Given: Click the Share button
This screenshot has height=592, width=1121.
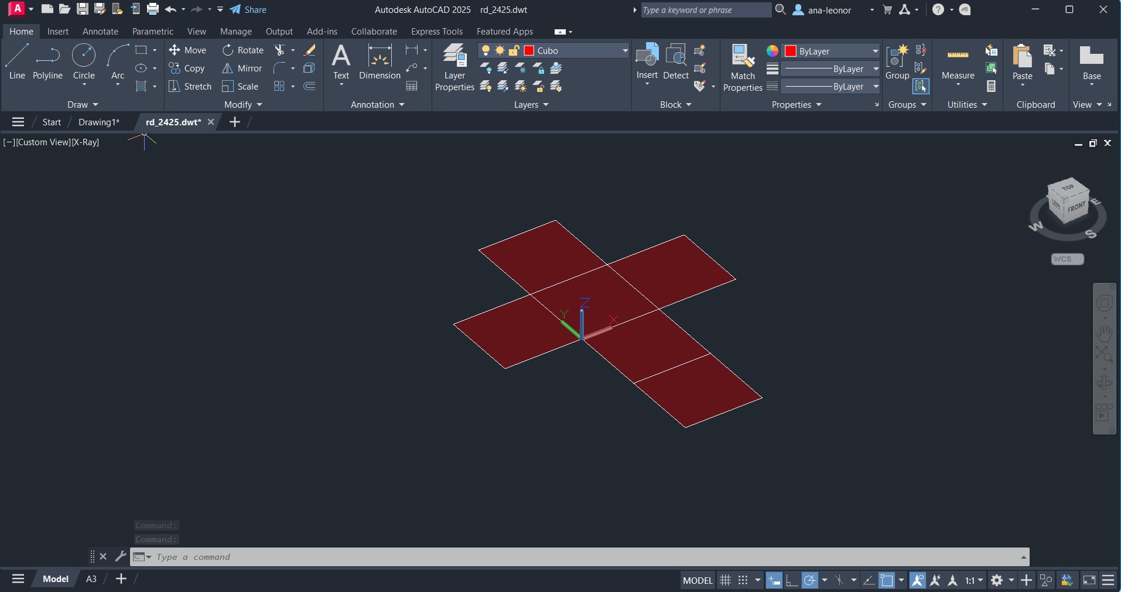Looking at the screenshot, I should (x=248, y=9).
